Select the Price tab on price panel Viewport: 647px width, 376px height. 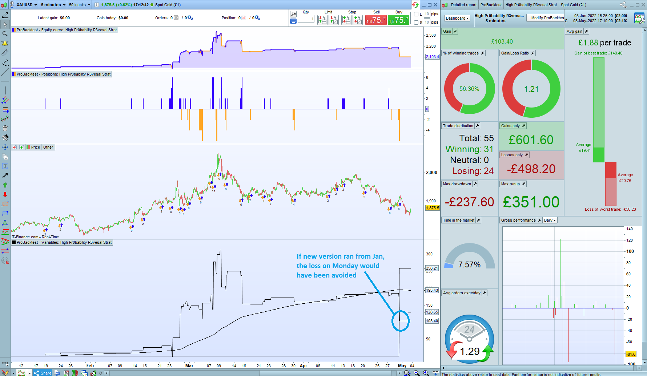pyautogui.click(x=33, y=147)
